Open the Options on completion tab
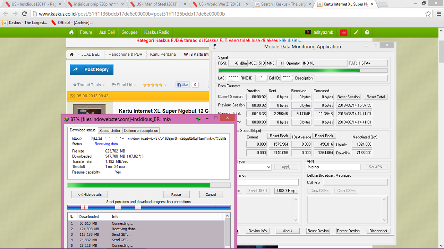 (141, 131)
